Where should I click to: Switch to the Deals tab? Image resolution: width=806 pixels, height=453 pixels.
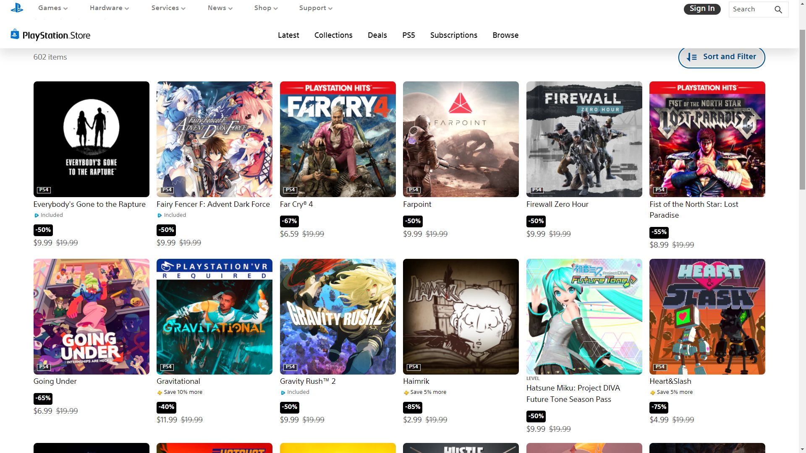(377, 35)
